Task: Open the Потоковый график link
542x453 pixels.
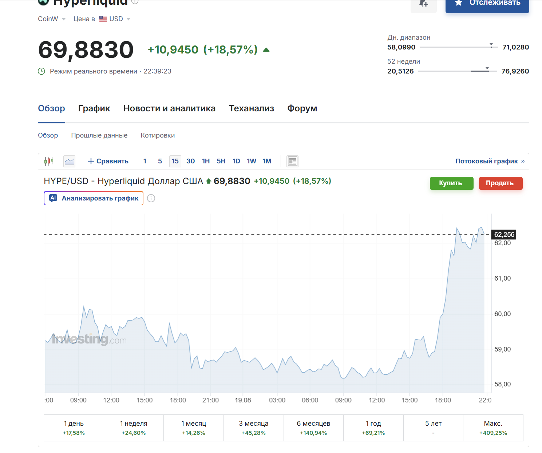Action: (x=490, y=161)
